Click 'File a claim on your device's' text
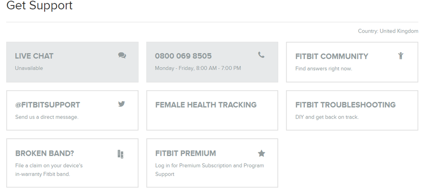The image size is (423, 195). (x=49, y=165)
